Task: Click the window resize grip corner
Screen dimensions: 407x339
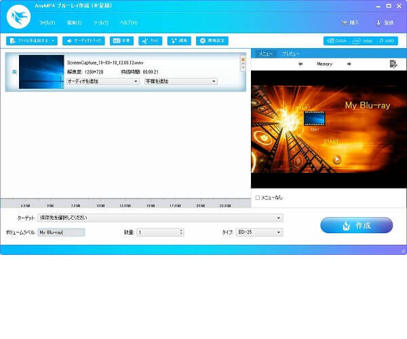Action: 404,251
